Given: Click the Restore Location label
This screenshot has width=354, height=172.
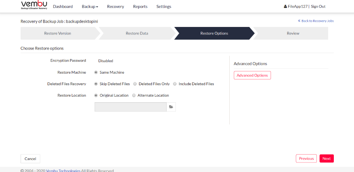Looking at the screenshot, I should [x=72, y=96].
